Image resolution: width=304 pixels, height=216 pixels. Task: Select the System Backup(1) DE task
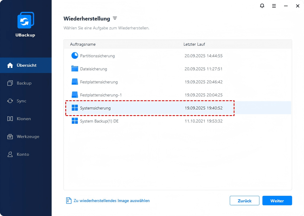(99, 121)
